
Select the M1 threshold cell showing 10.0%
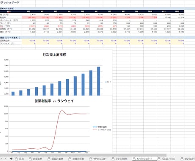pyautogui.click(x=29, y=41)
